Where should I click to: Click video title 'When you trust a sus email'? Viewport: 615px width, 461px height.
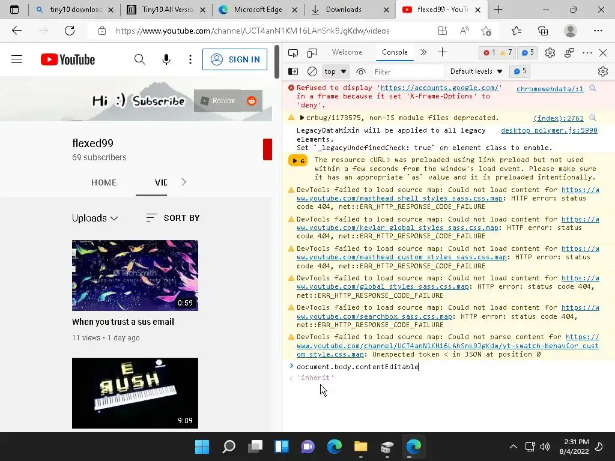coord(123,322)
